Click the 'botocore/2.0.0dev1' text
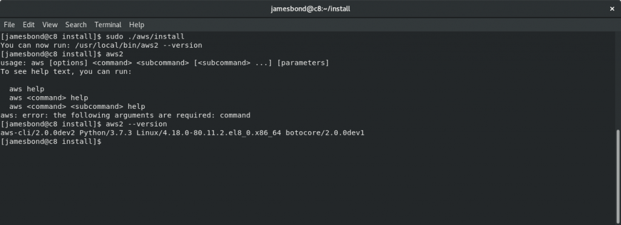Image resolution: width=621 pixels, height=225 pixels. (325, 132)
